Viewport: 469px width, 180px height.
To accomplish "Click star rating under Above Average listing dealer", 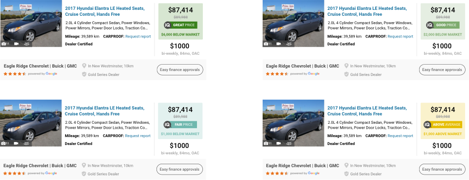I will 276,173.
